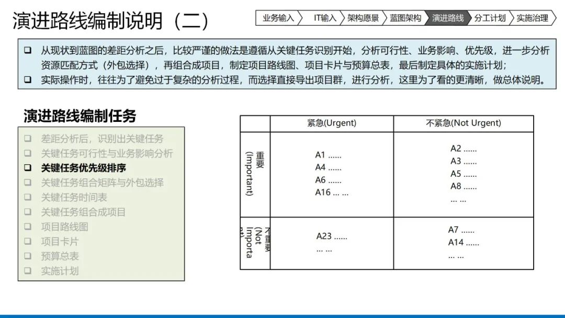Select the 紧急(Urgent) column header
565x318 pixels.
[332, 123]
